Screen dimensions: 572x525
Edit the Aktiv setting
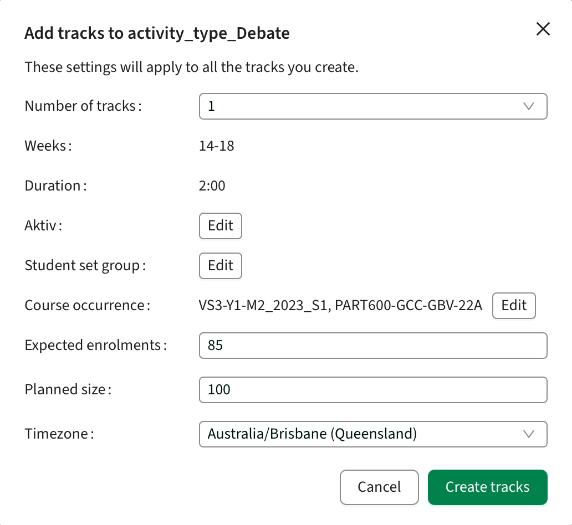(220, 226)
